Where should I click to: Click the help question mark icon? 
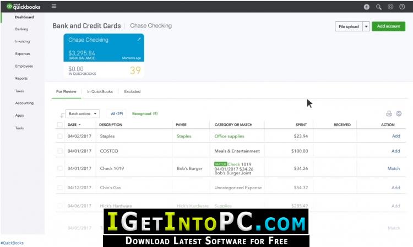[402, 7]
